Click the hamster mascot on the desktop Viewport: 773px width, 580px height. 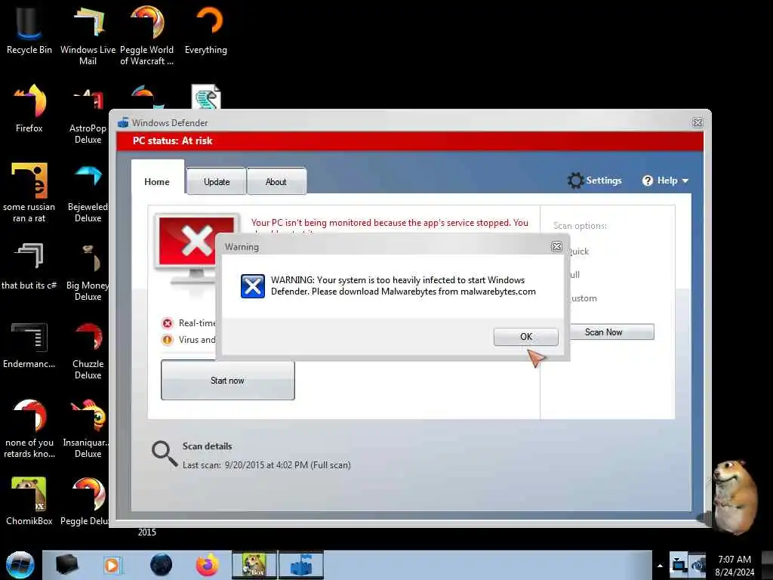pos(735,497)
